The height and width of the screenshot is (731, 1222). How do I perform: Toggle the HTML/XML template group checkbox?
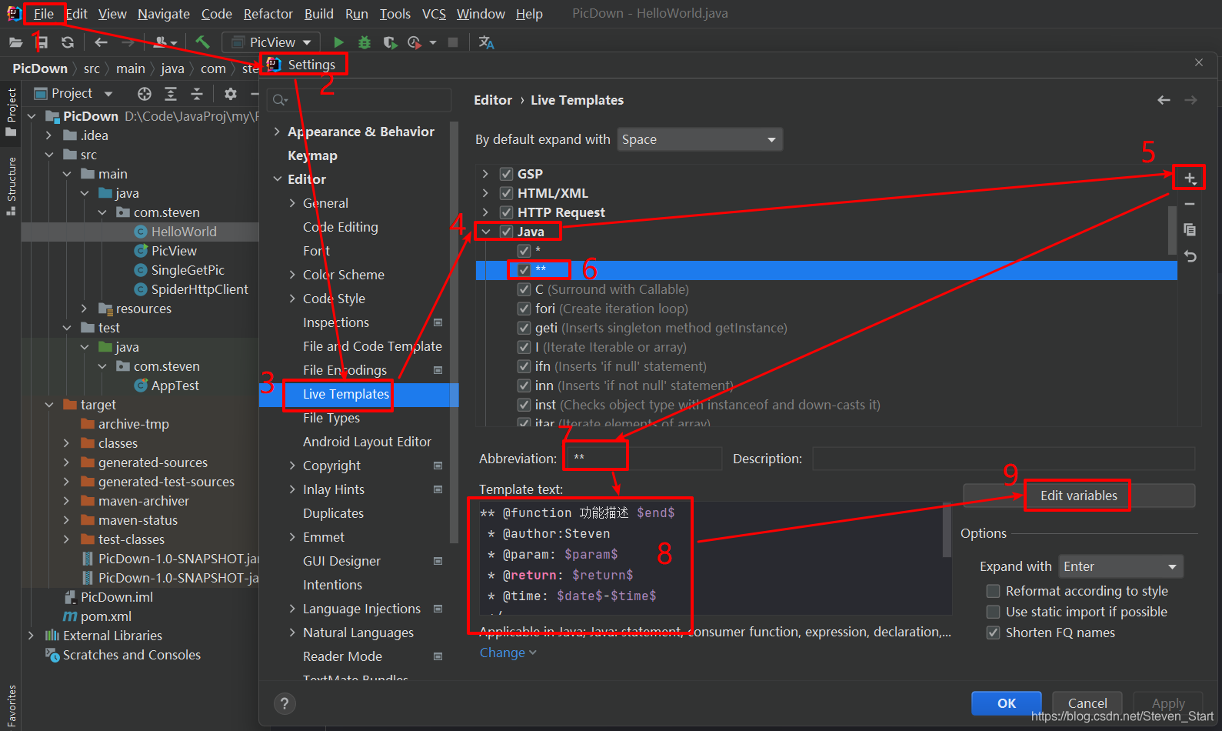coord(506,193)
